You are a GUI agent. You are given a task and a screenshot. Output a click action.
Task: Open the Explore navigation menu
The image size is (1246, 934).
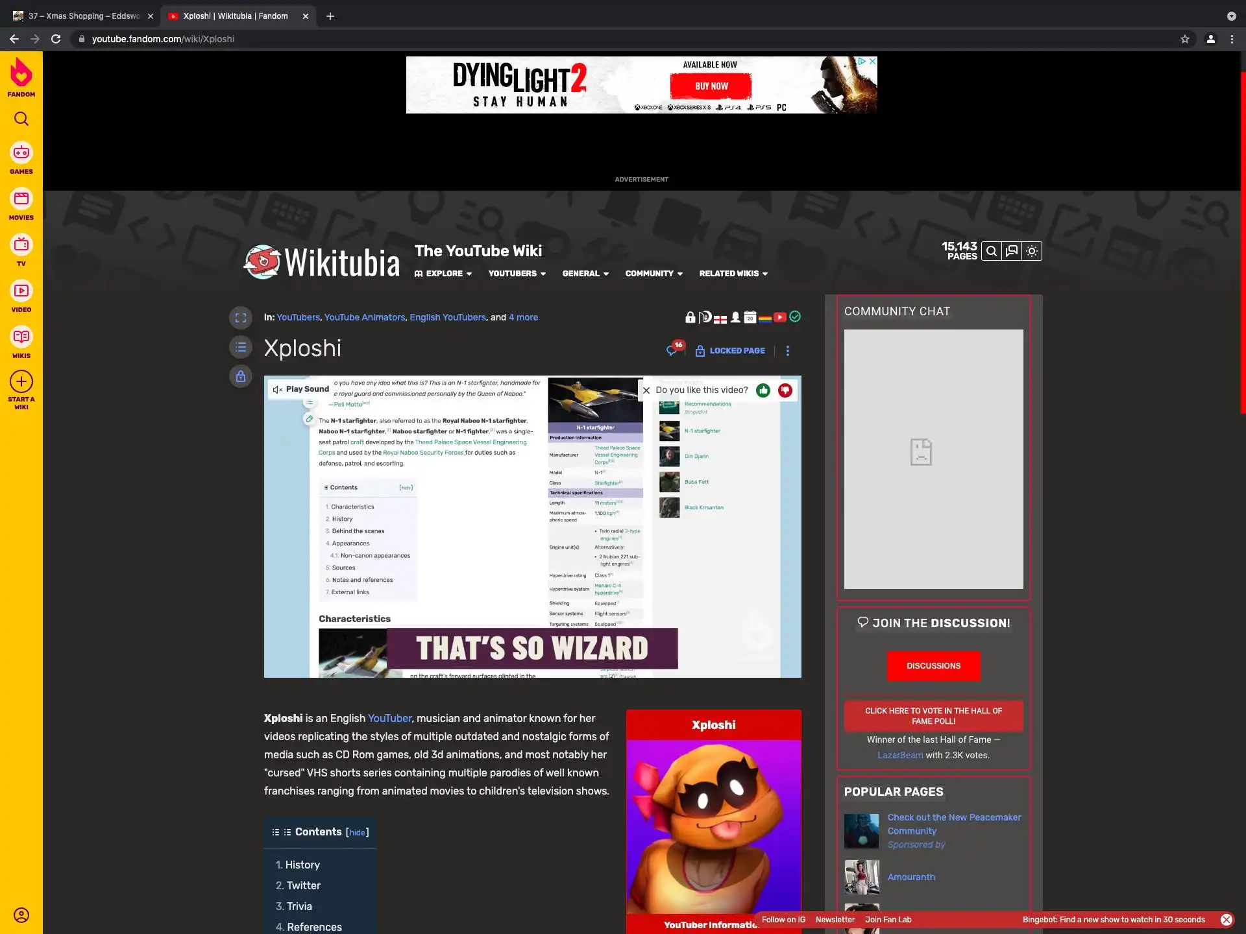(443, 274)
